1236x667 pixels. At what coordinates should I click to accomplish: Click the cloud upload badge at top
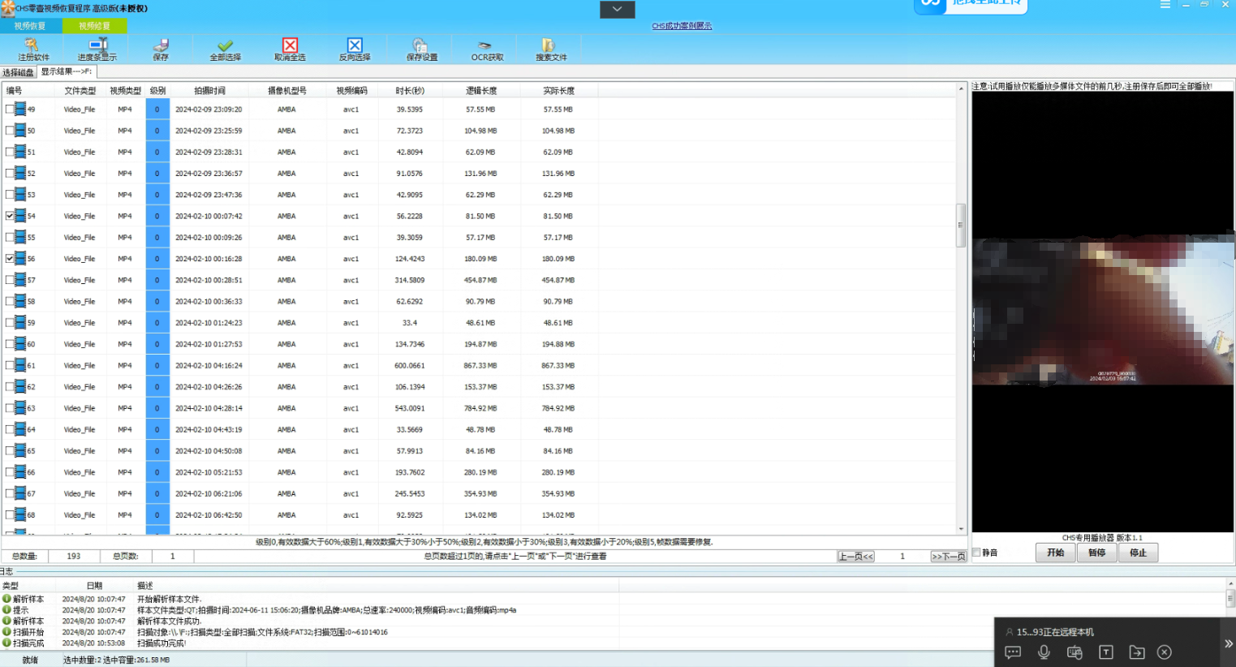[971, 6]
